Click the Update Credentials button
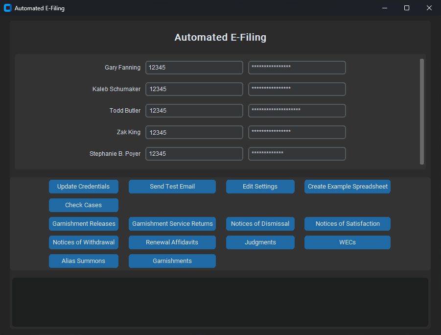Viewport: 441px width, 335px height. click(83, 187)
